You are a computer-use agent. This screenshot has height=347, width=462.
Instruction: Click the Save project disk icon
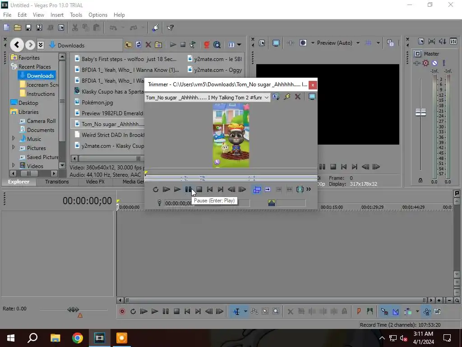(28, 28)
